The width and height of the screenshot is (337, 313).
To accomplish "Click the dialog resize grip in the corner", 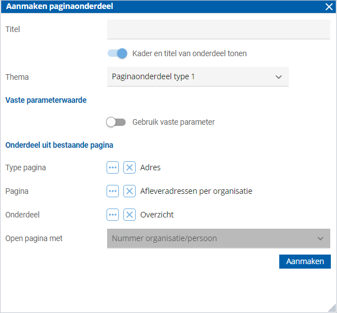I will pos(333,309).
